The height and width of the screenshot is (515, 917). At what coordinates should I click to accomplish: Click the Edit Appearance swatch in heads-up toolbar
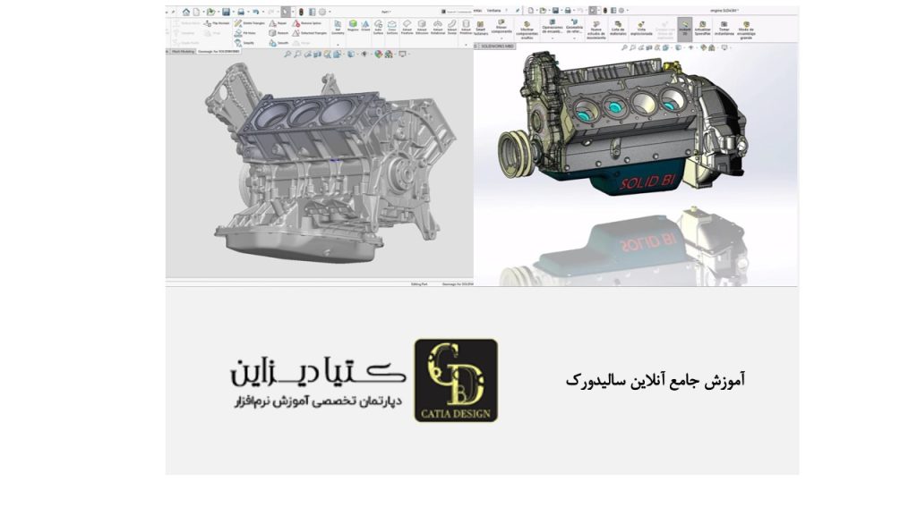378,54
